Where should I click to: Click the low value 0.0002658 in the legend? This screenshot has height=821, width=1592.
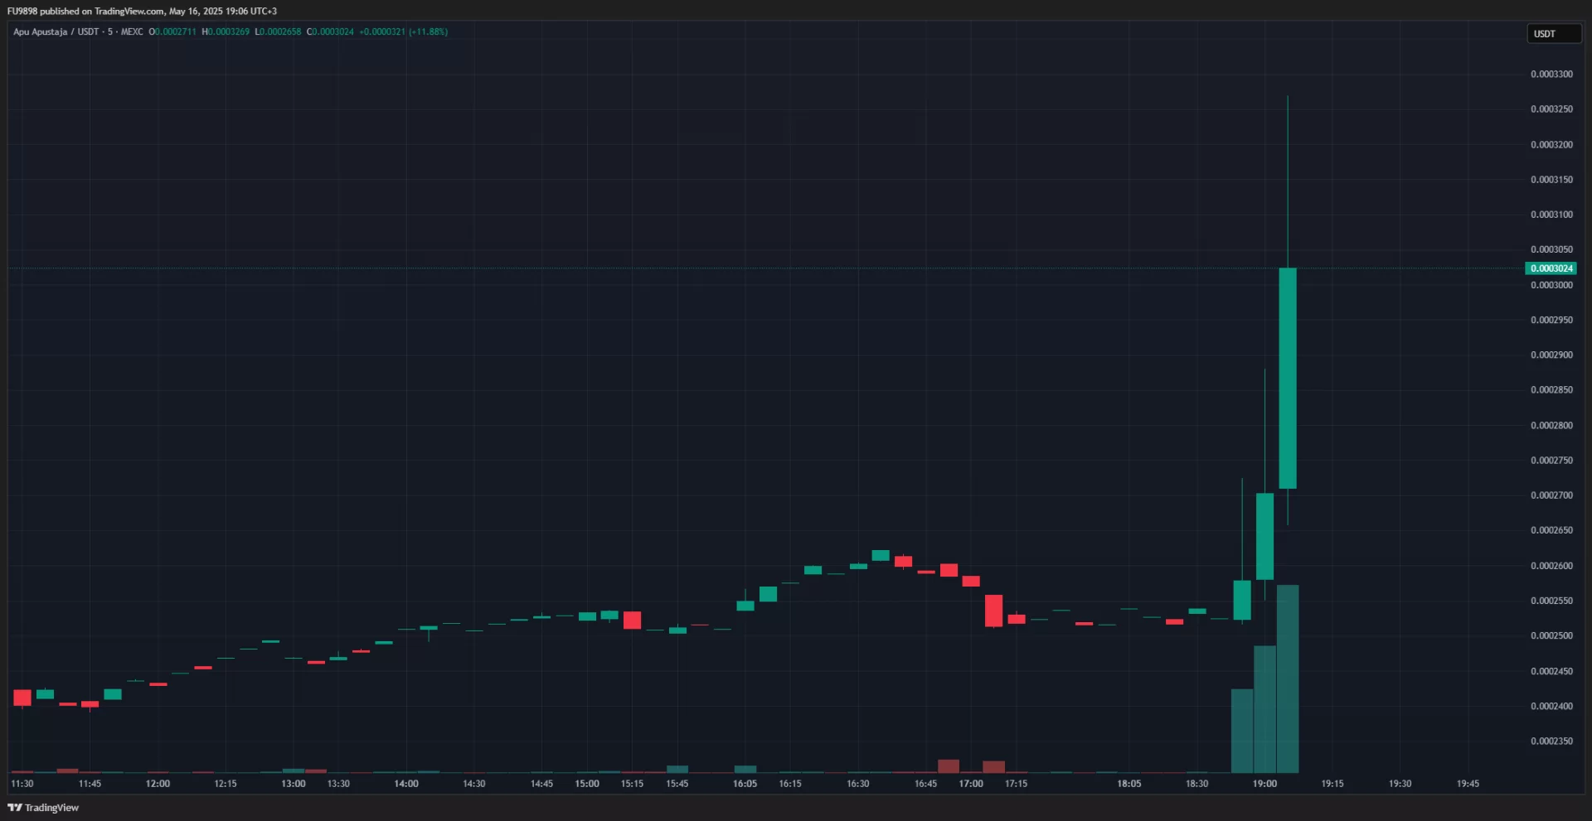pyautogui.click(x=280, y=32)
